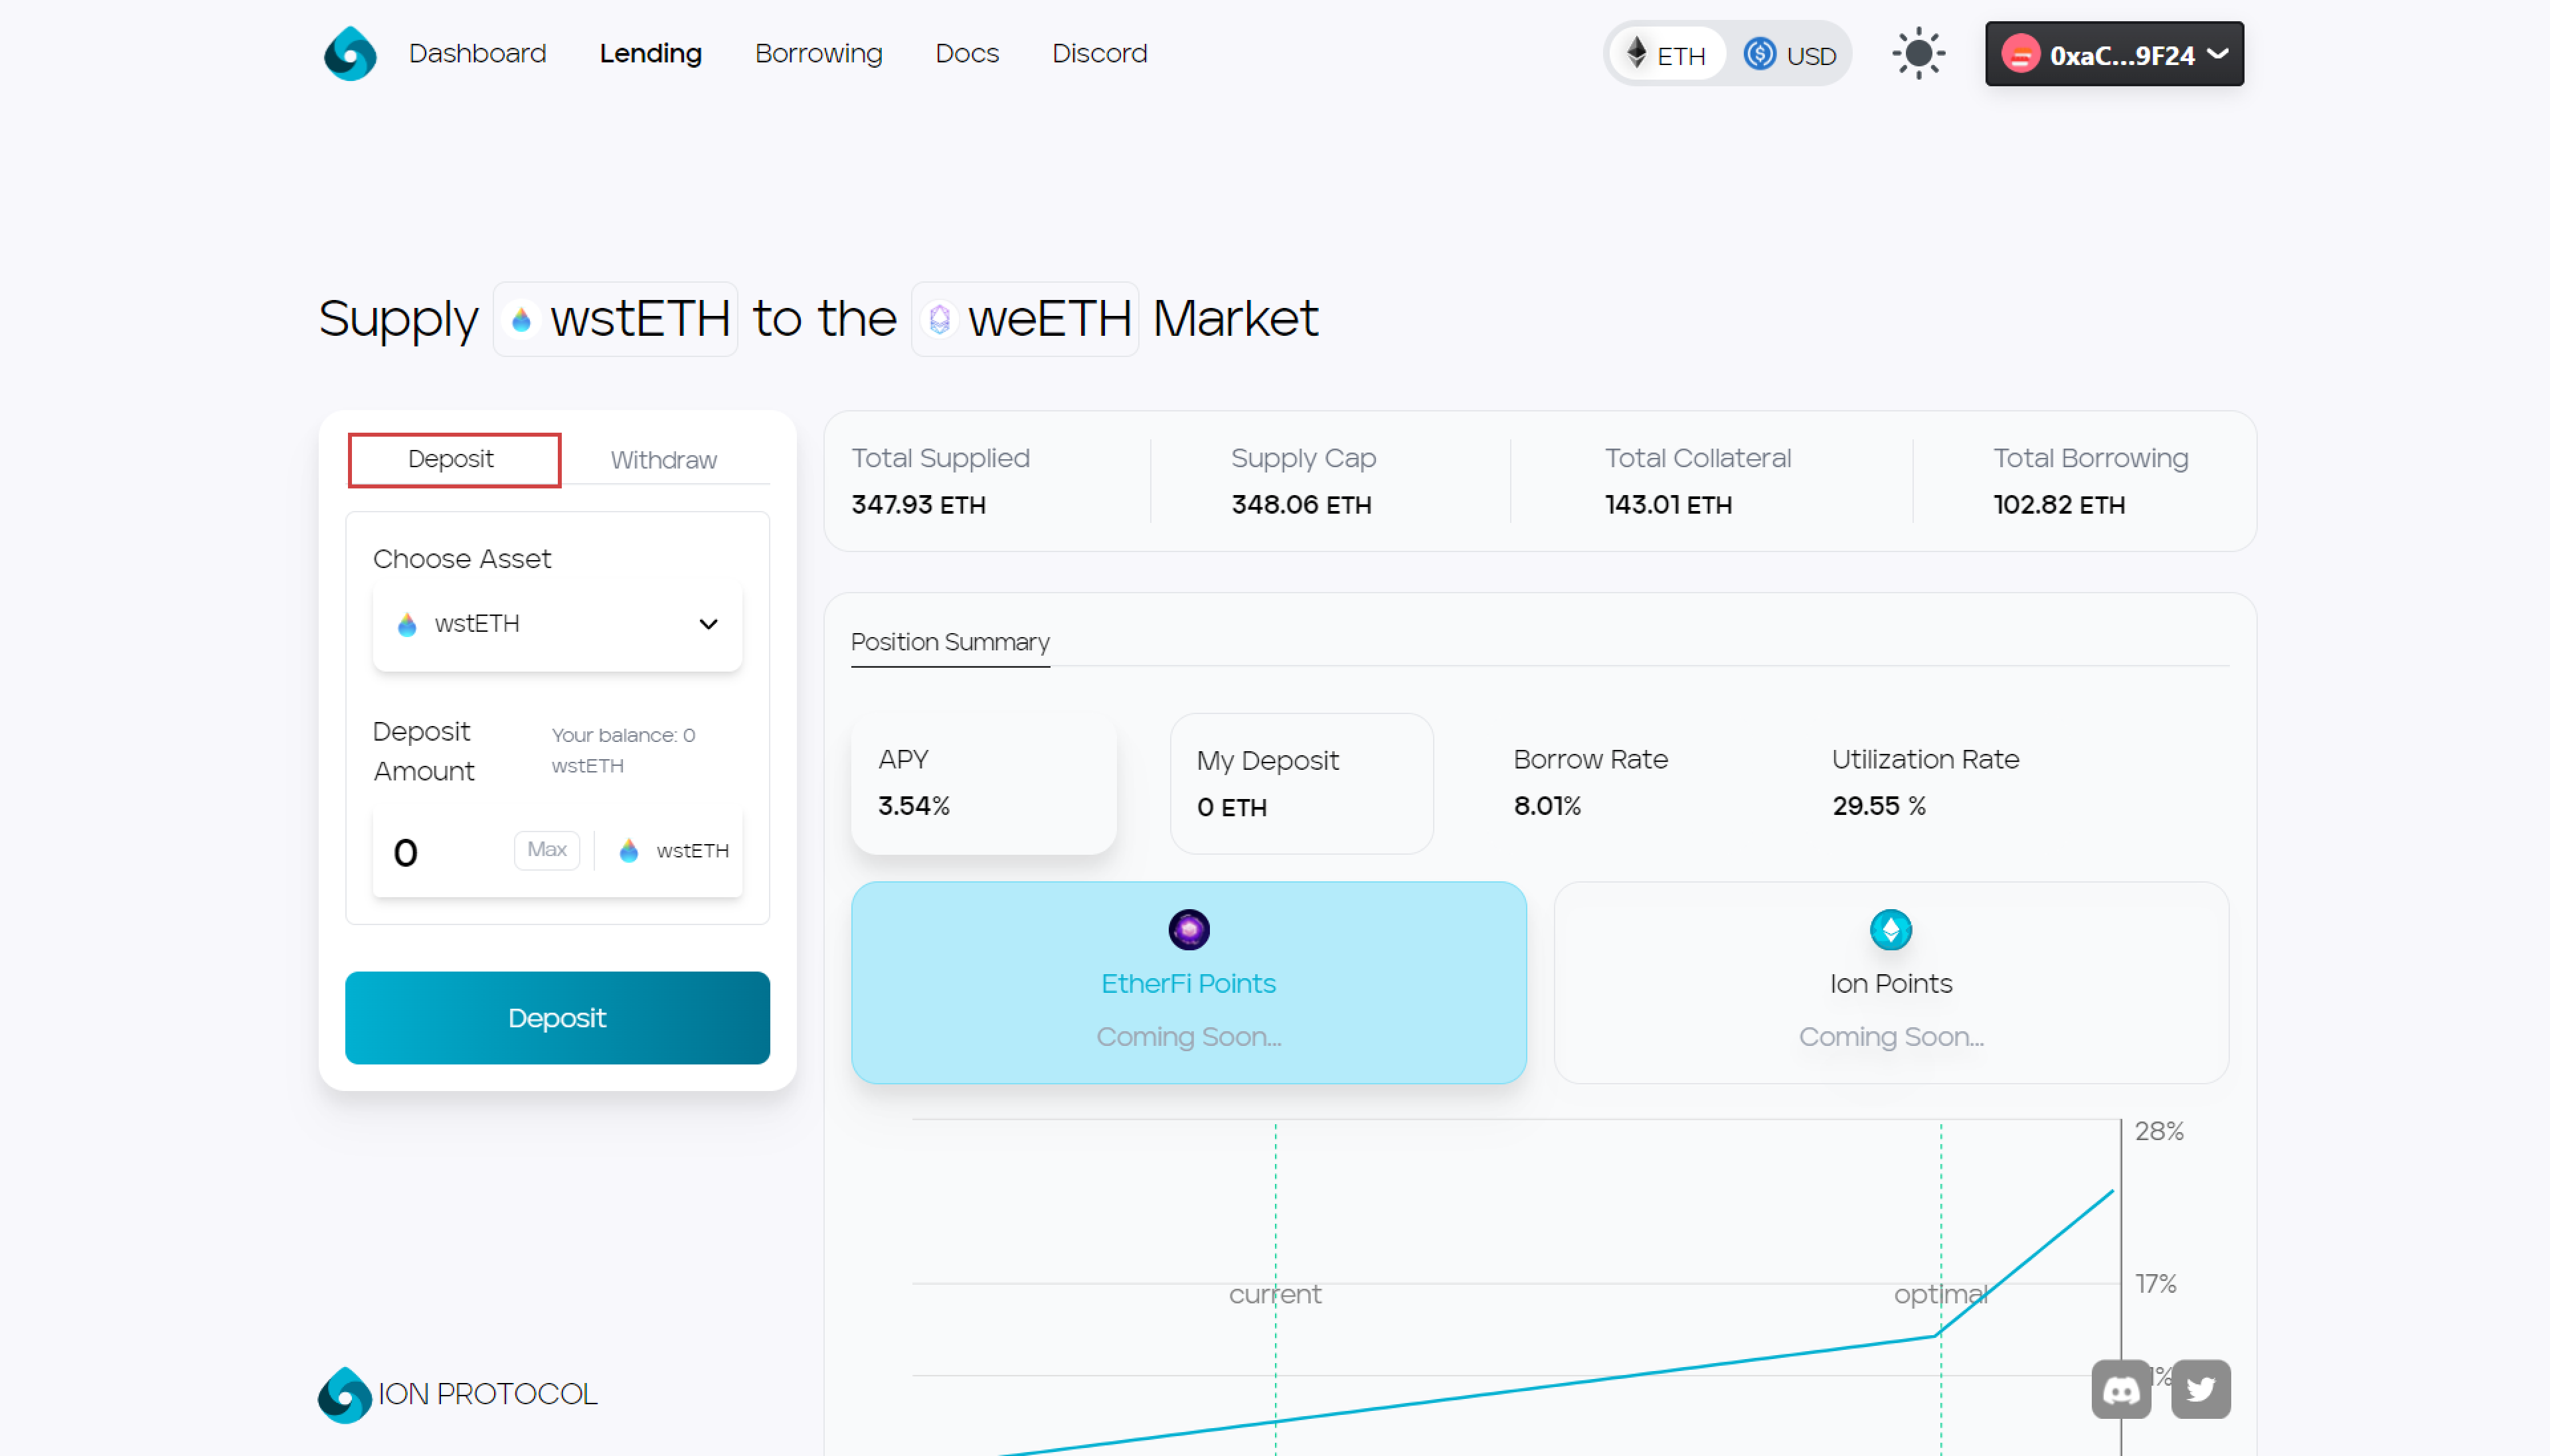Focus the deposit amount input field
2550x1456 pixels.
click(x=445, y=853)
